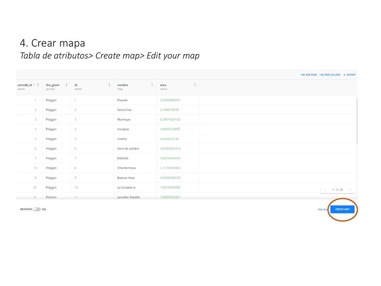Viewport: 381px width, 286px height.
Task: Open the id column options menu
Action: 109,85
